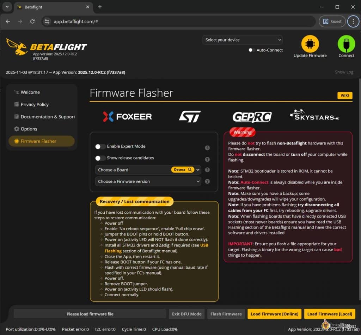Open the Skystars sponsor logo

[x=314, y=115]
